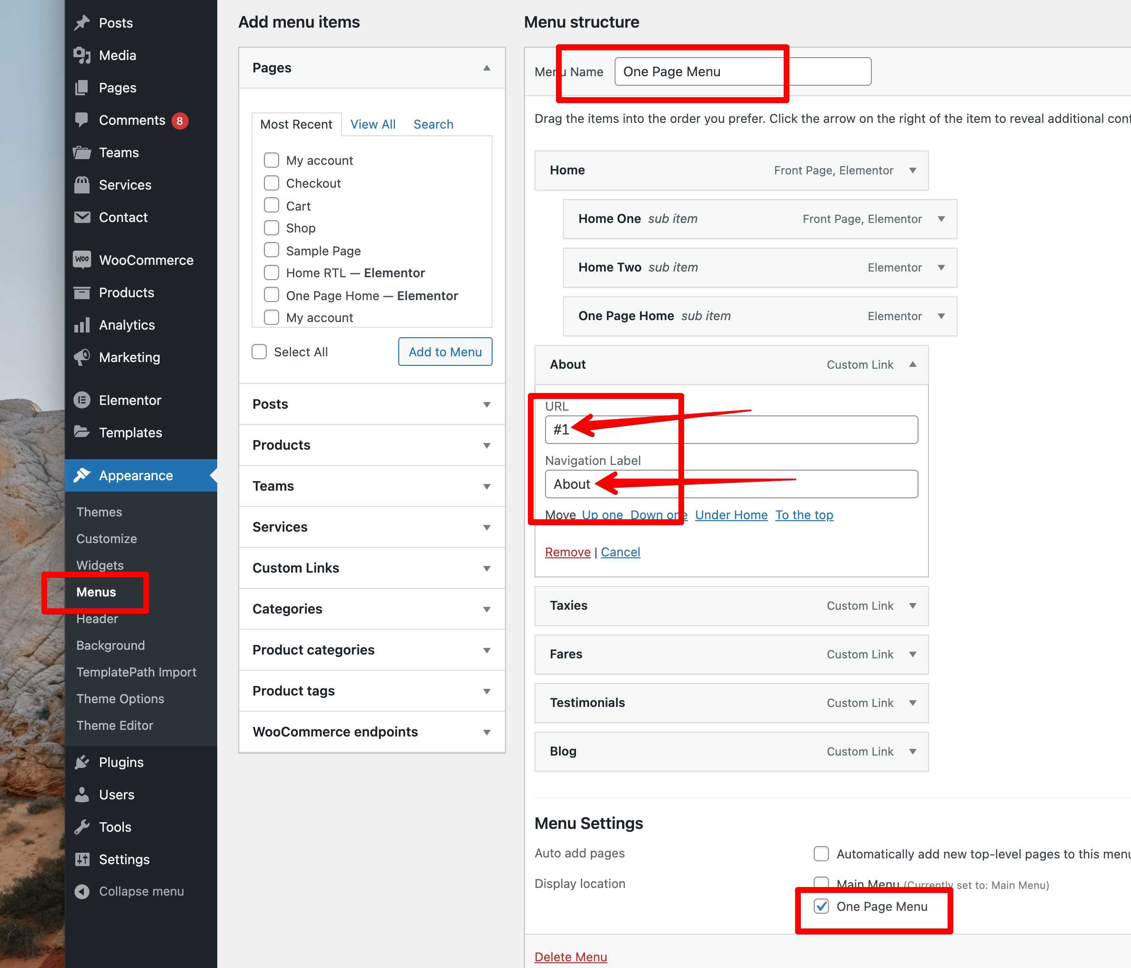Image resolution: width=1131 pixels, height=968 pixels.
Task: Collapse the About menu item
Action: [x=913, y=364]
